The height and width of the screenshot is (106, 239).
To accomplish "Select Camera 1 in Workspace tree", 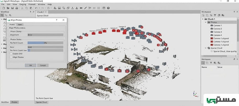I will pos(217,25).
